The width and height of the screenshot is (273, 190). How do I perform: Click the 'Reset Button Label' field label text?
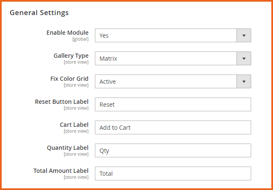(x=62, y=102)
